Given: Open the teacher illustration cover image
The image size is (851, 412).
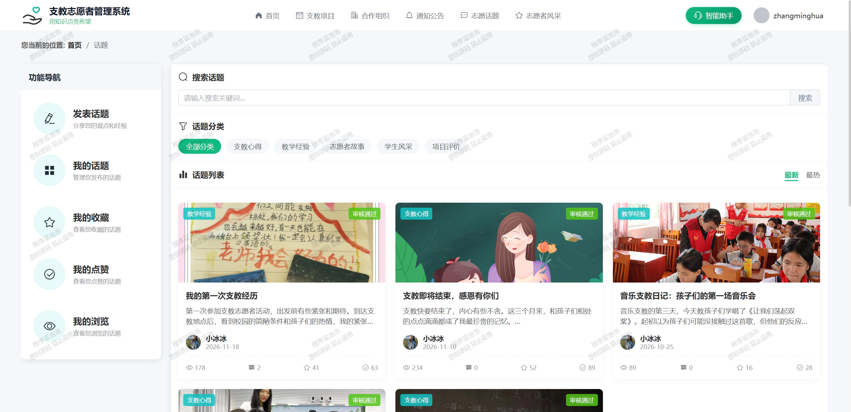Looking at the screenshot, I should point(499,243).
